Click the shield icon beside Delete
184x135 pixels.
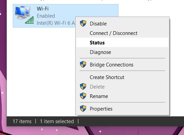83,86
